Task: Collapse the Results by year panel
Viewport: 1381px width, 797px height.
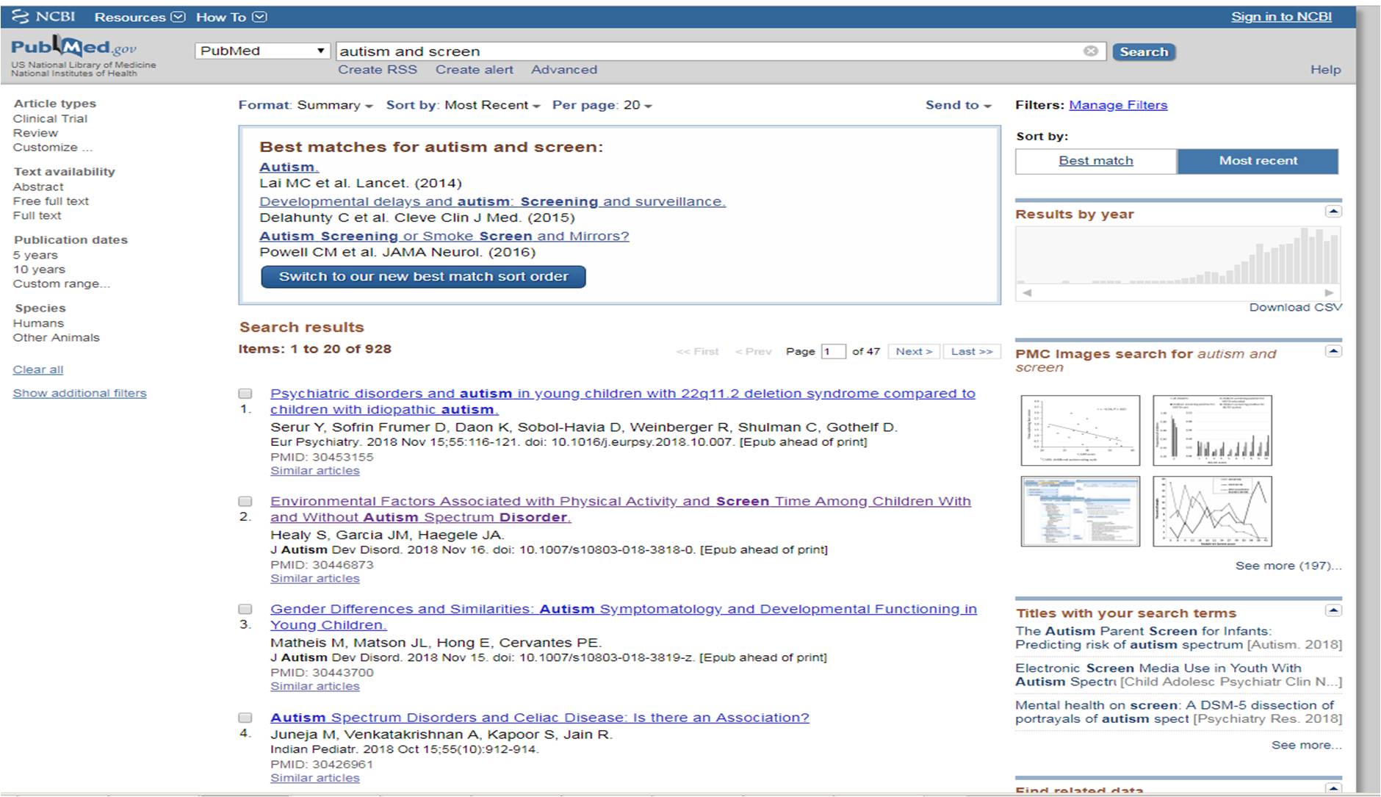Action: [x=1333, y=212]
